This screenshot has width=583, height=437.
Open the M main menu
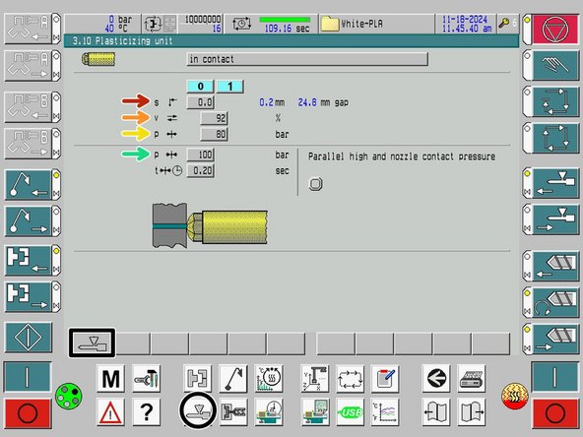[110, 379]
